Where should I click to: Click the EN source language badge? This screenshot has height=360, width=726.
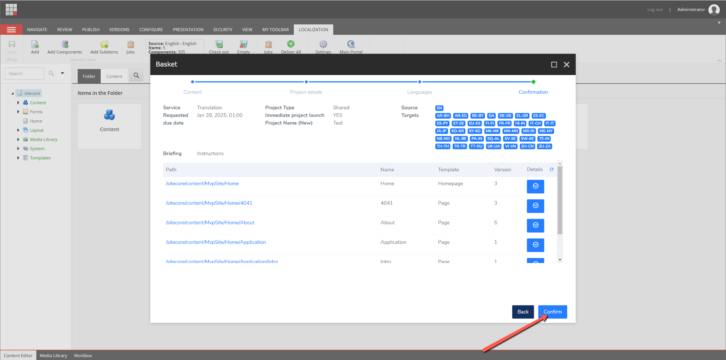coord(439,108)
